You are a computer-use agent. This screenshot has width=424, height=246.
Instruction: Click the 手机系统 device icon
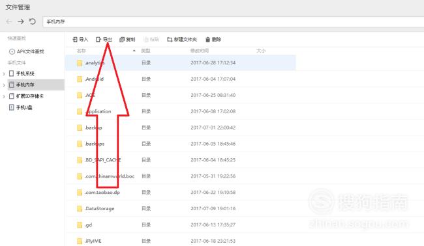pos(11,74)
